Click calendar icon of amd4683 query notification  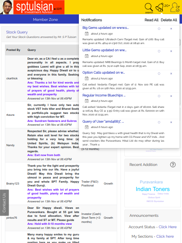coord(87,127)
